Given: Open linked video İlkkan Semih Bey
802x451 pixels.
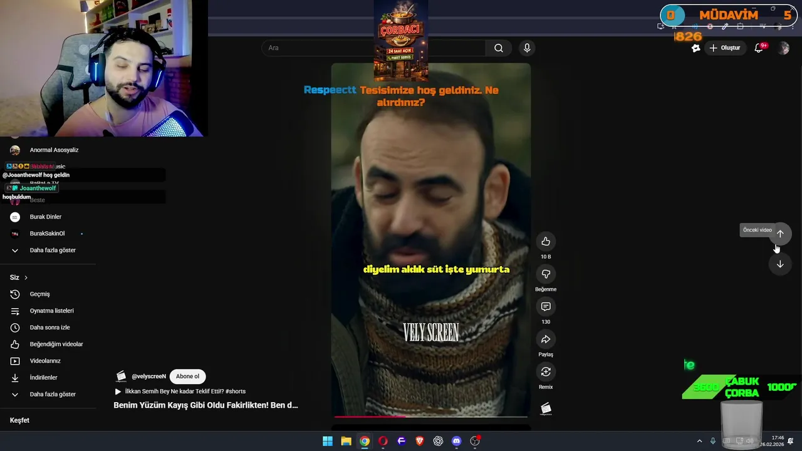Looking at the screenshot, I should point(180,391).
